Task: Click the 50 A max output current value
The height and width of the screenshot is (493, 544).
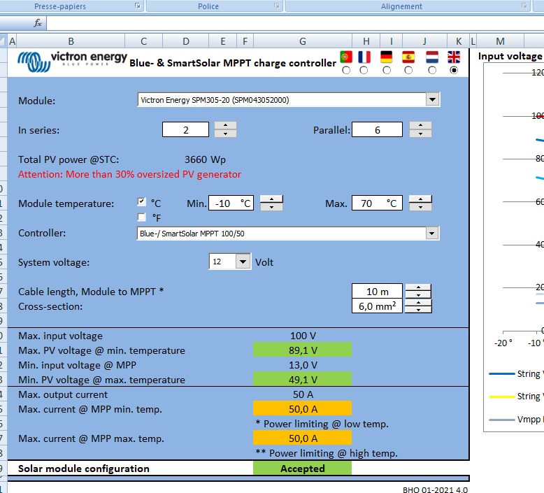Action: point(303,394)
